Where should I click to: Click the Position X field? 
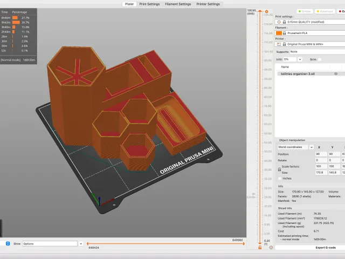point(321,154)
